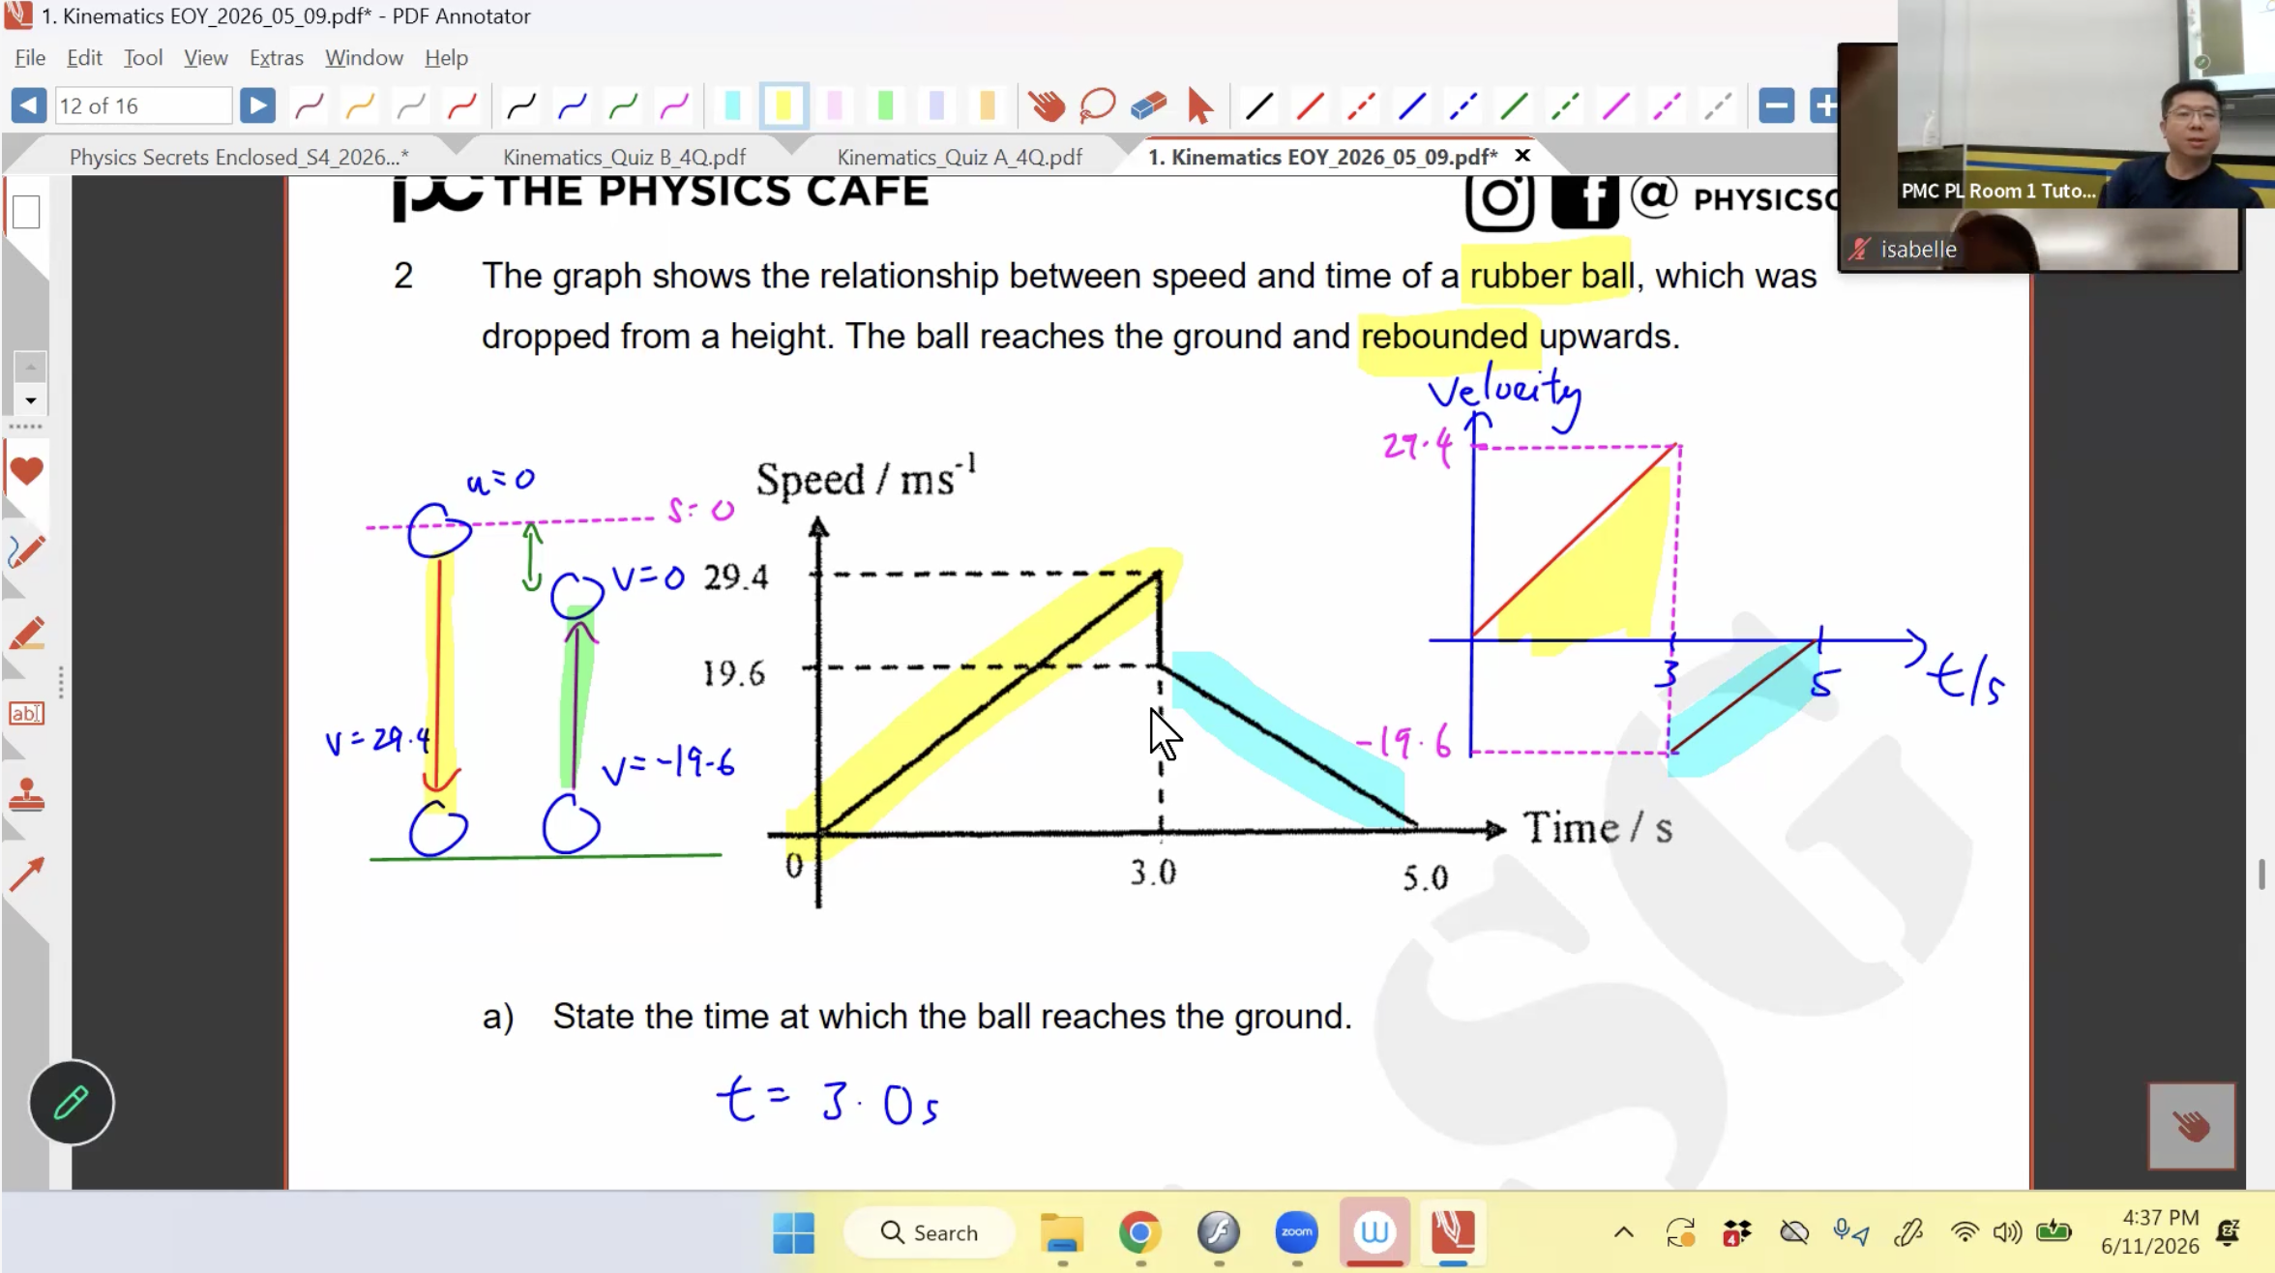Select the Stamp tool in the side toolbox
The image size is (2275, 1273).
(x=26, y=796)
